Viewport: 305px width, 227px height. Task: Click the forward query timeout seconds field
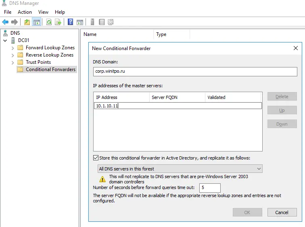point(209,188)
